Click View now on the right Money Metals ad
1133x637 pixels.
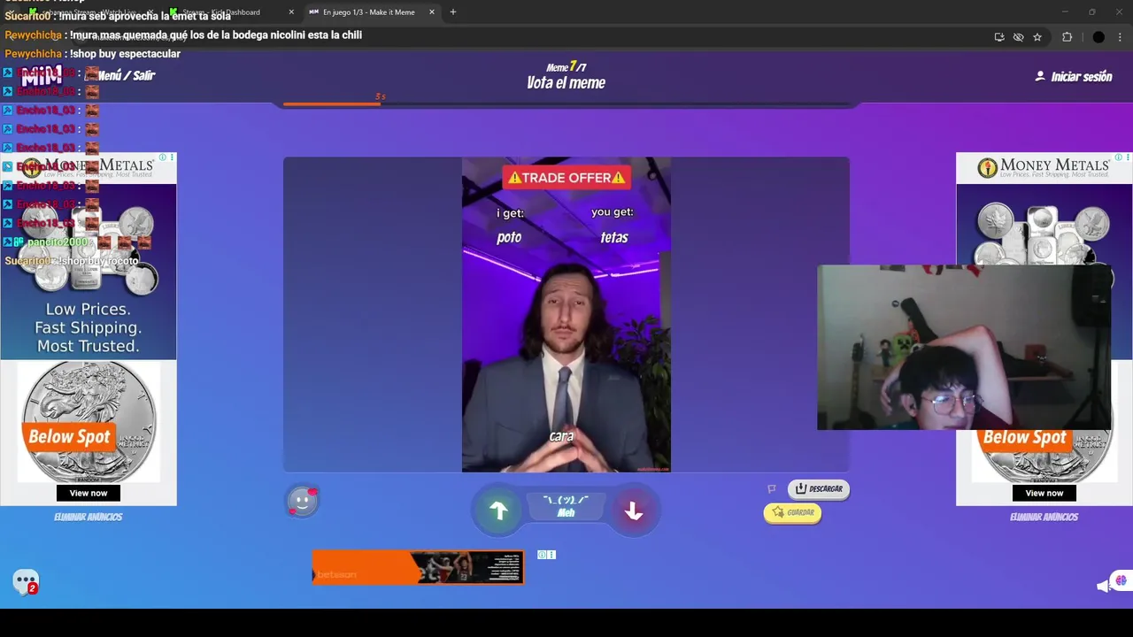[x=1044, y=493]
